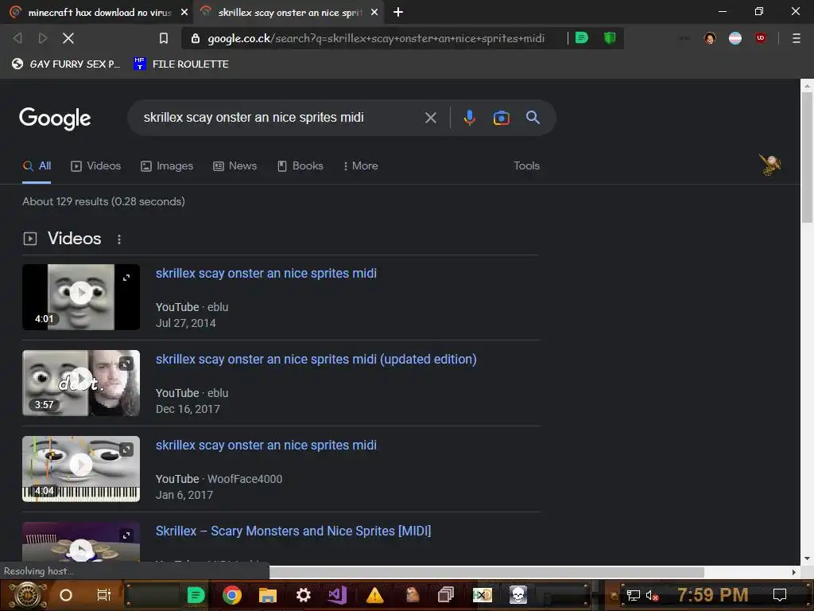814x611 pixels.
Task: Click the 7:59 PM clock
Action: (713, 595)
